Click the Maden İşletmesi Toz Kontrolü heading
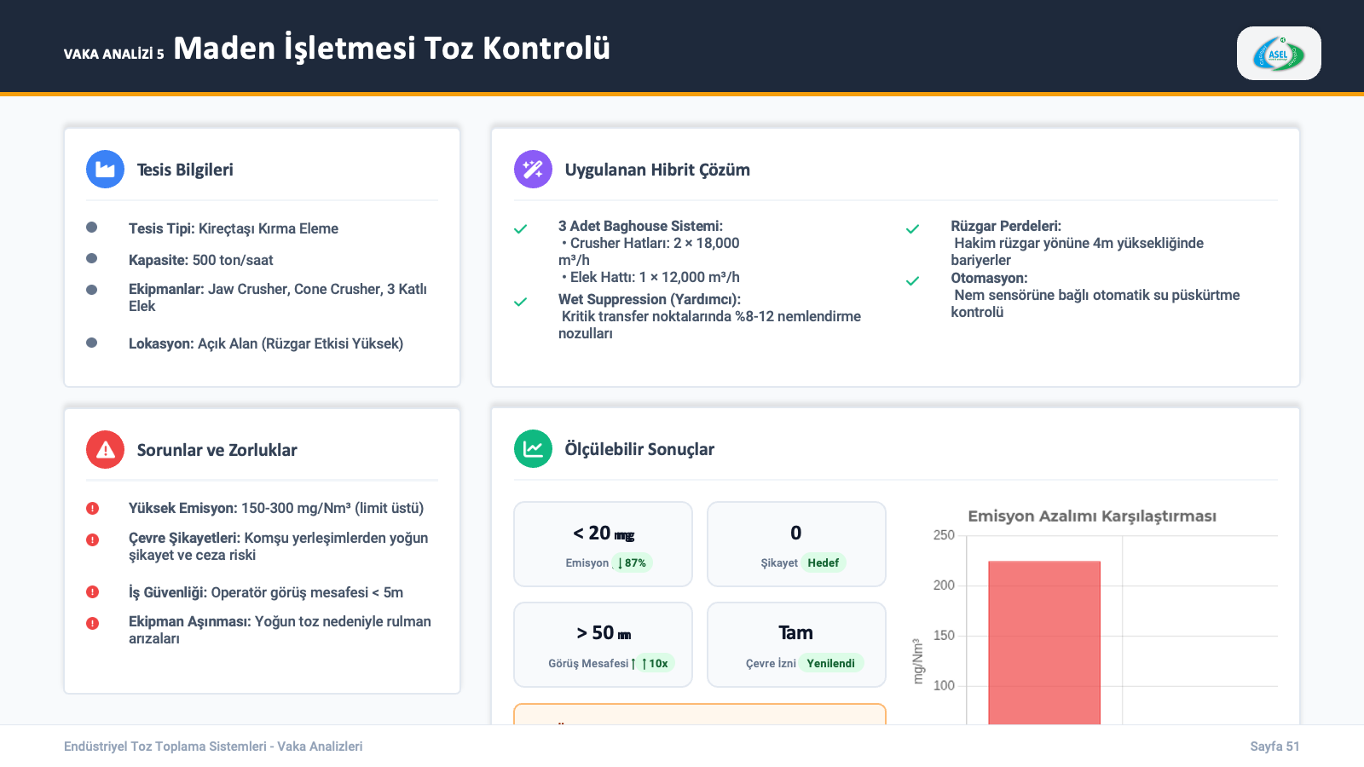Image resolution: width=1364 pixels, height=767 pixels. pos(391,49)
